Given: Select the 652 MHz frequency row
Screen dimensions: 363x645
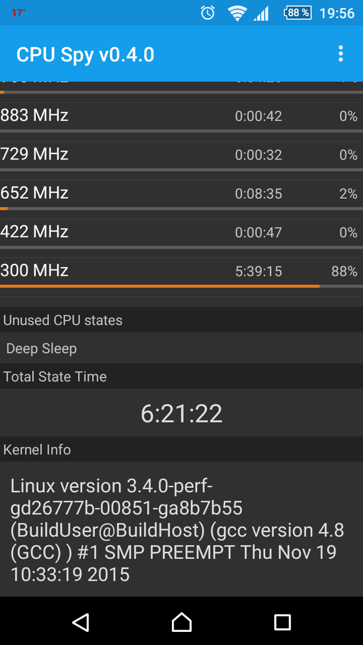Looking at the screenshot, I should tap(181, 193).
